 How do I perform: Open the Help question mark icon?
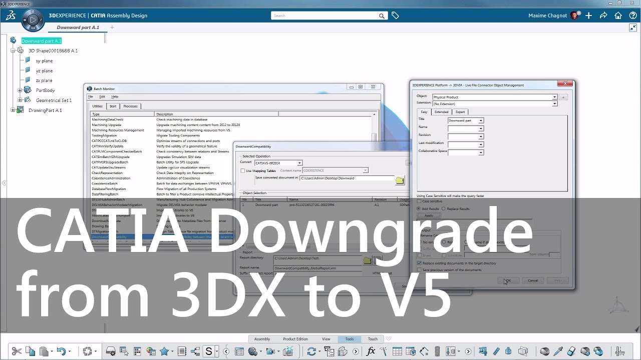[632, 15]
